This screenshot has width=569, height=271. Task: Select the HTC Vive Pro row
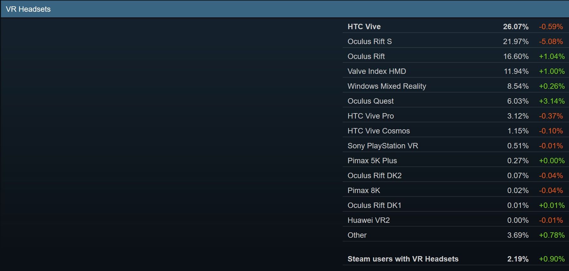(370, 116)
